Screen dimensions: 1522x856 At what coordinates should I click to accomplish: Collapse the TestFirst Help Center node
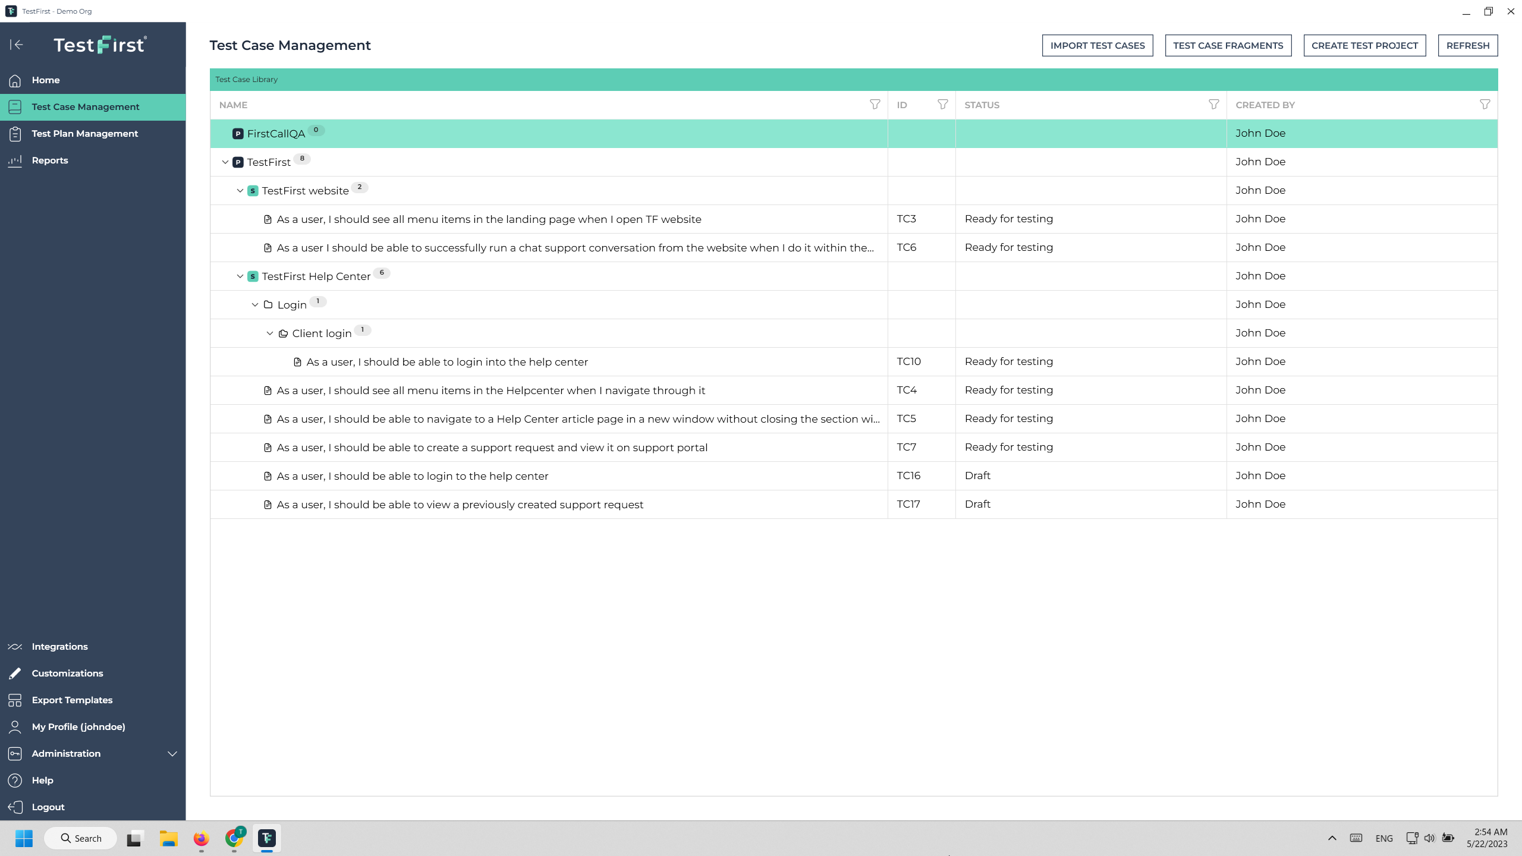239,276
